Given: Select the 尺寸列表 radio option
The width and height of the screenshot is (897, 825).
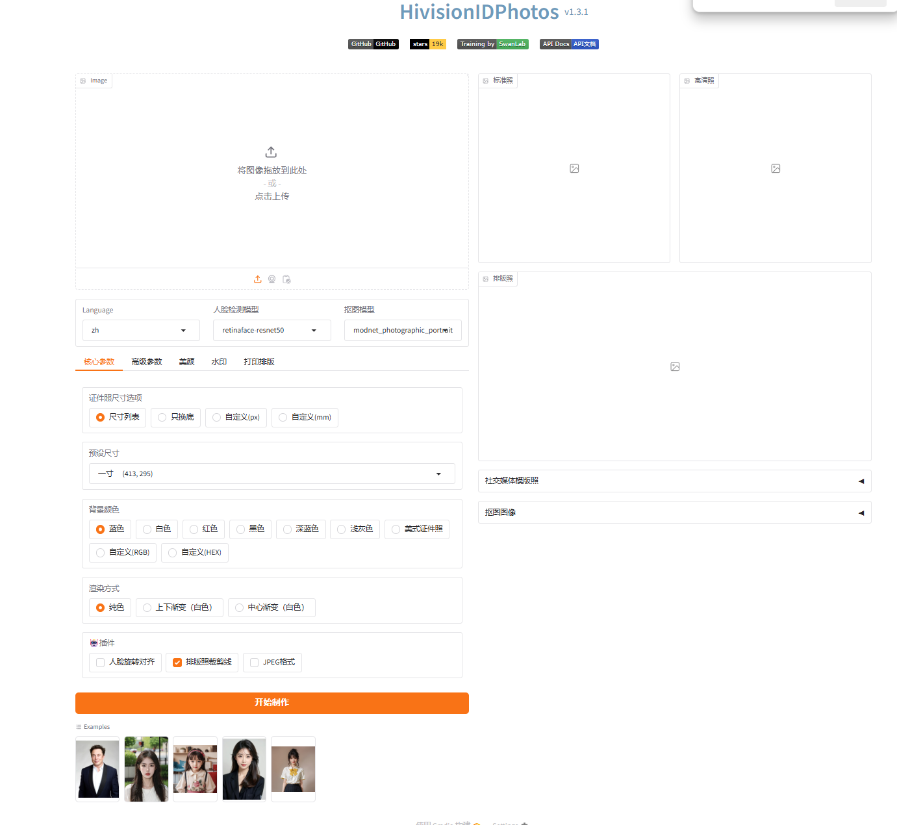Looking at the screenshot, I should [x=118, y=417].
